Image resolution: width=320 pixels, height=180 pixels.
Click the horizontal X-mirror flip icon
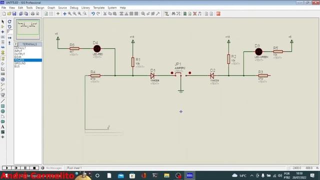tap(9, 38)
